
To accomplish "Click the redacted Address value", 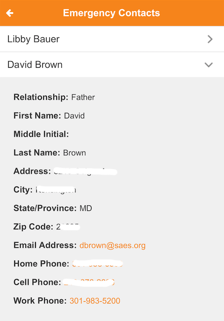I will 86,172.
